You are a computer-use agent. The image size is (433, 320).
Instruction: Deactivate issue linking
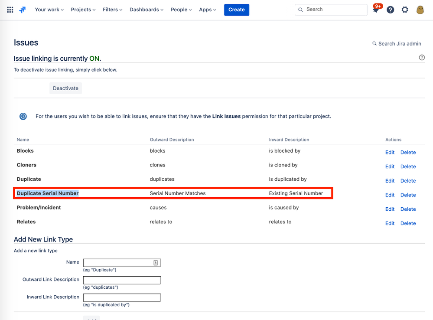tap(66, 88)
